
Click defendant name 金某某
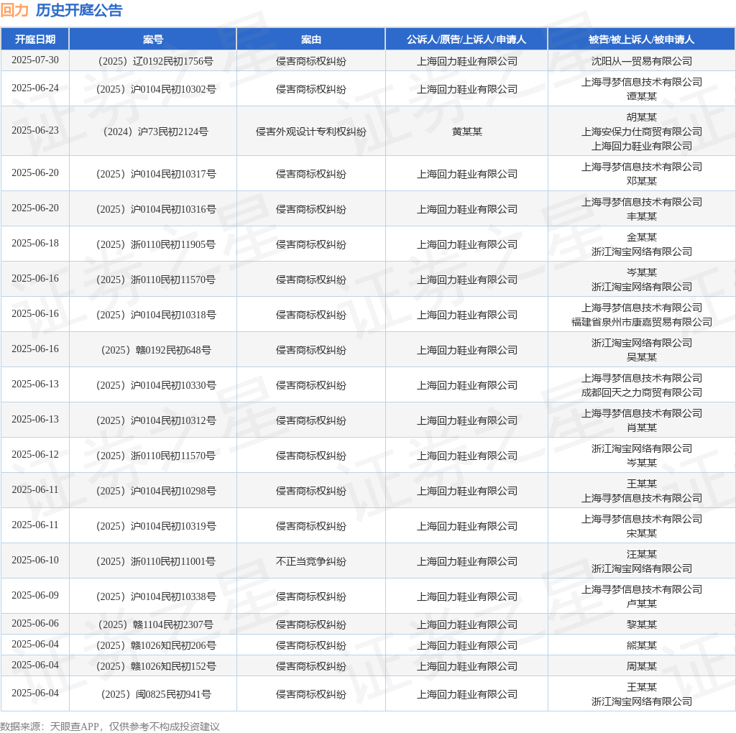642,237
